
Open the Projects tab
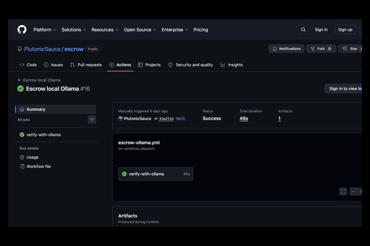(x=149, y=65)
